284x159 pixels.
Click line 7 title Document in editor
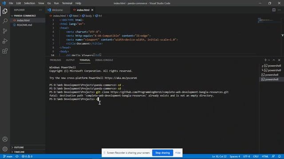(84, 44)
